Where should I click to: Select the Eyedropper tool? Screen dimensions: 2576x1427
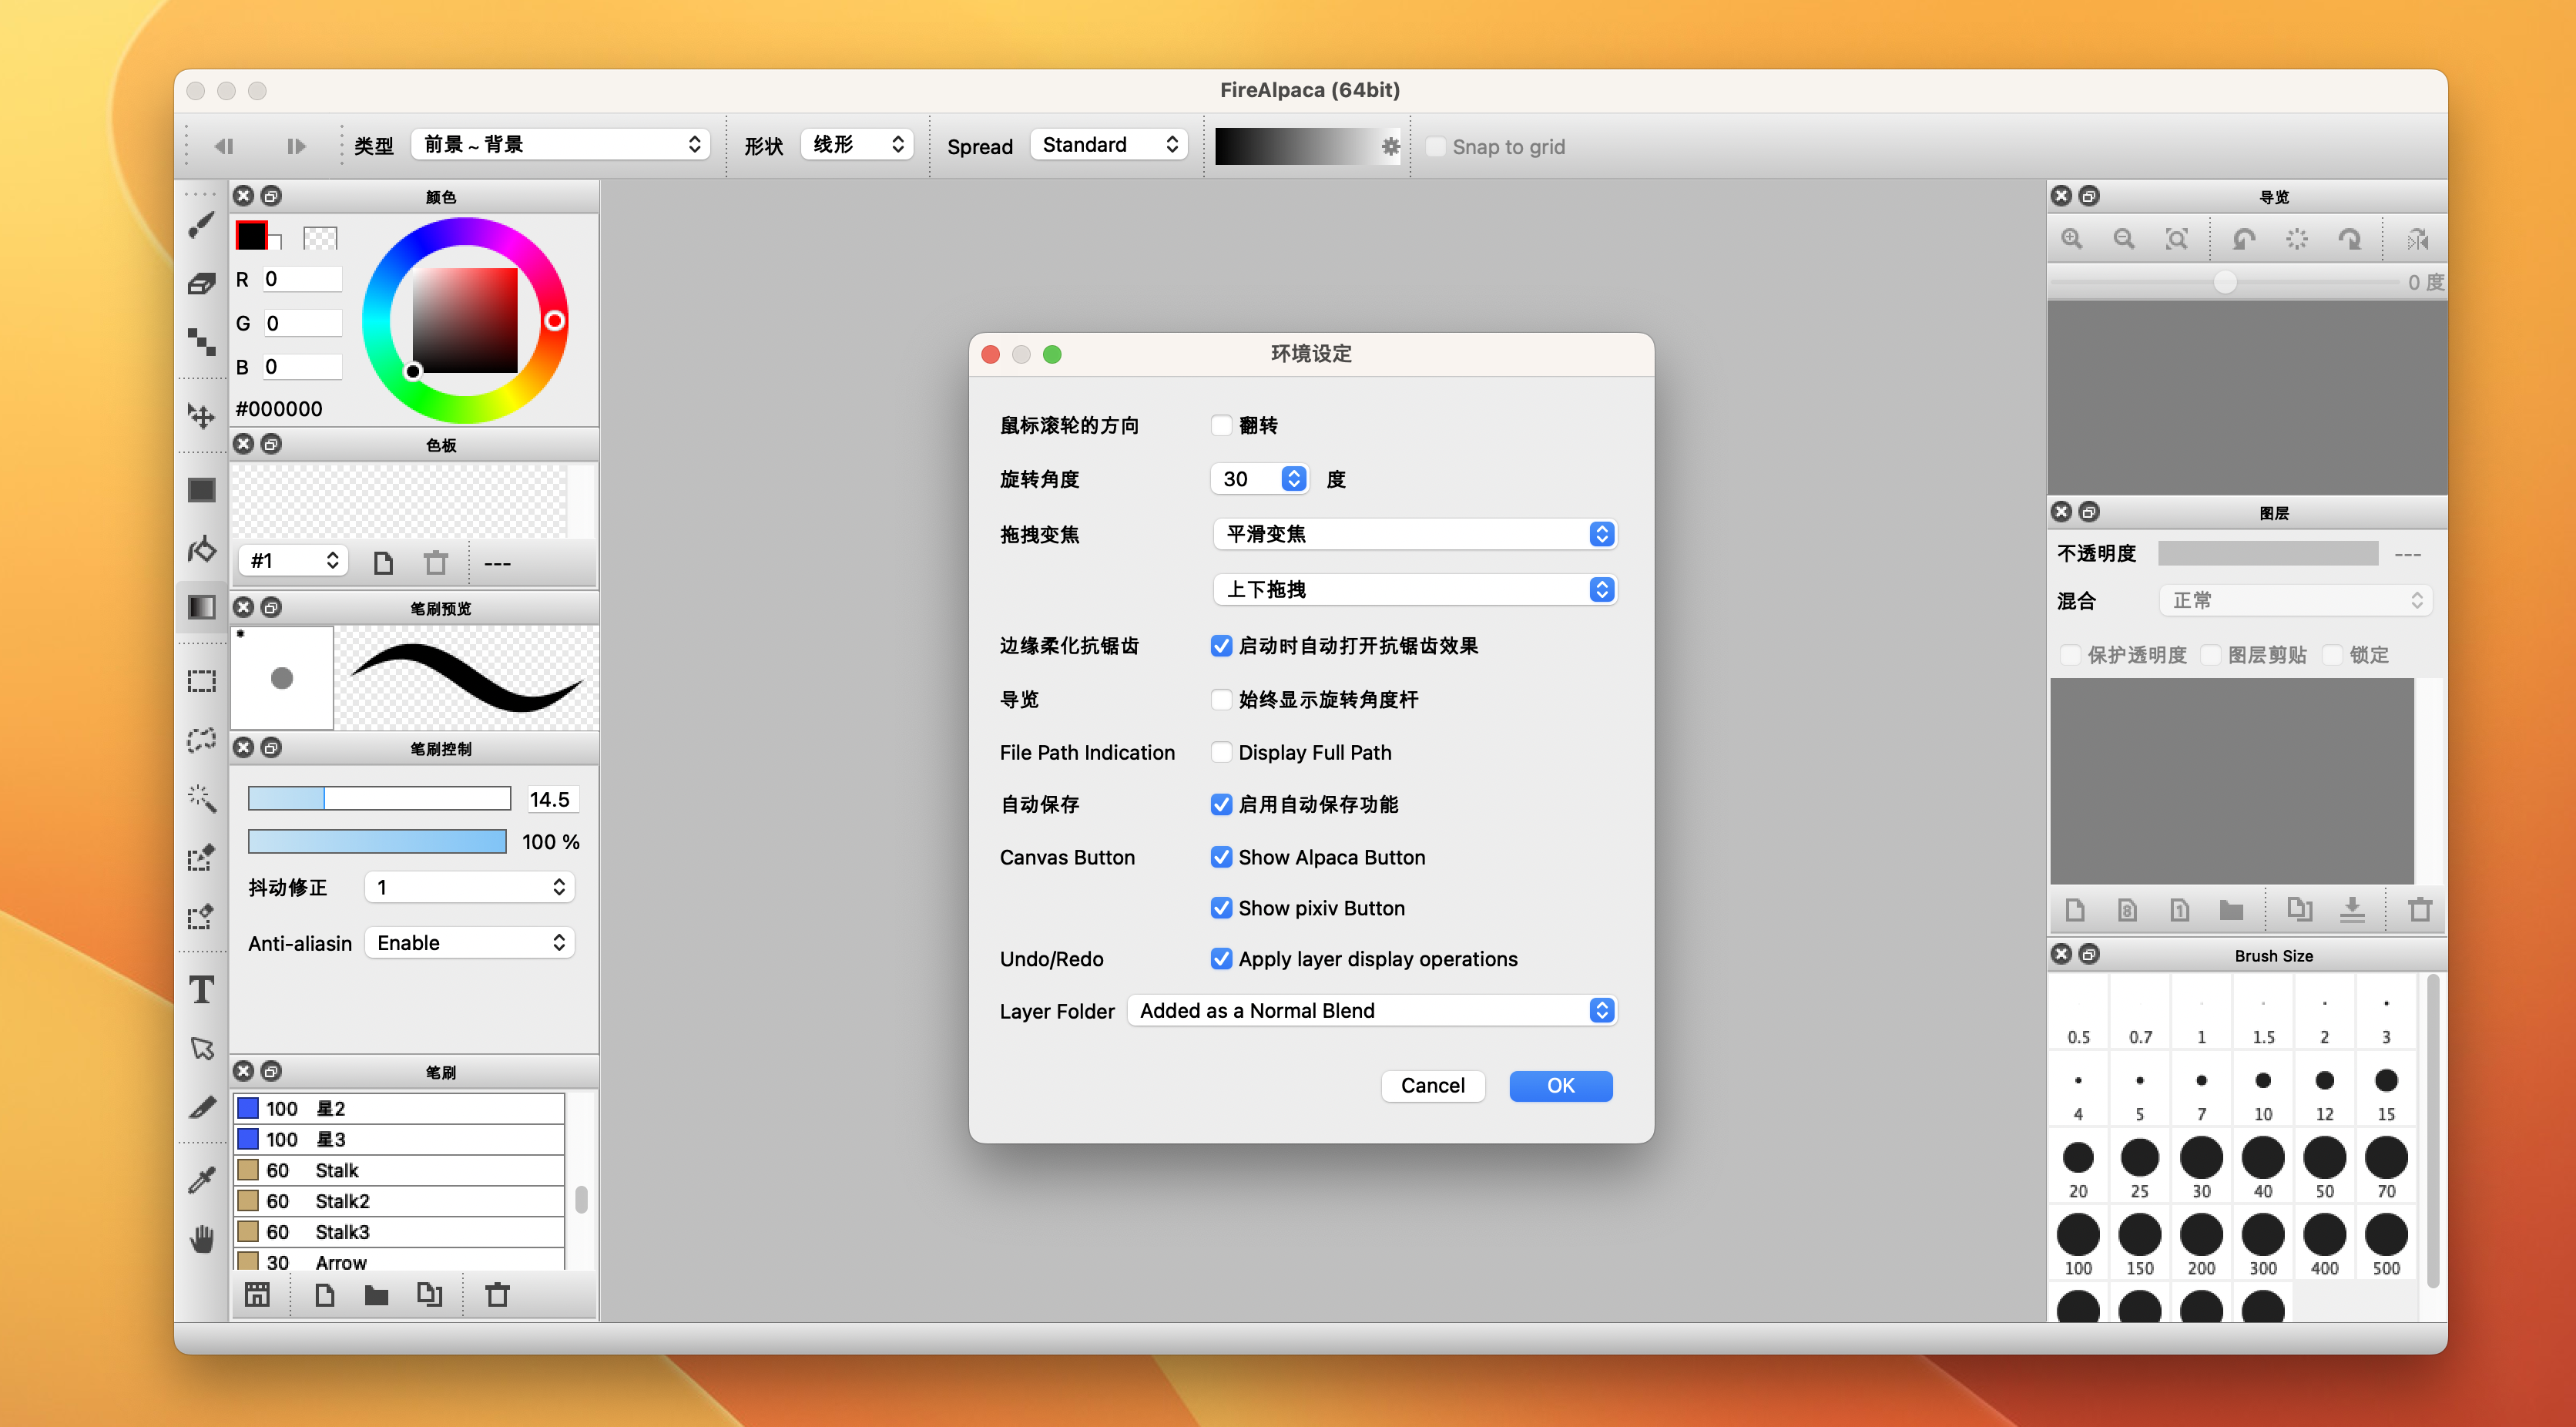point(201,1180)
